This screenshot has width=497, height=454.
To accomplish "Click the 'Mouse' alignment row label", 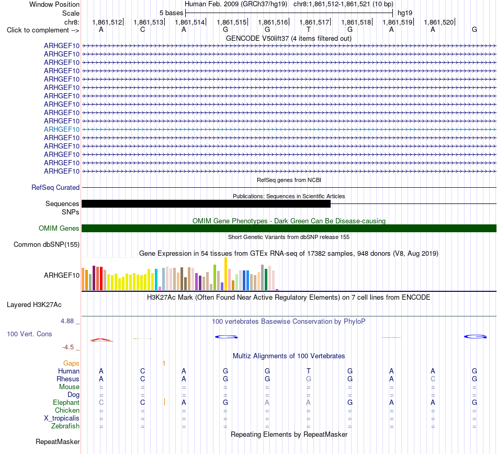I will click(x=69, y=387).
